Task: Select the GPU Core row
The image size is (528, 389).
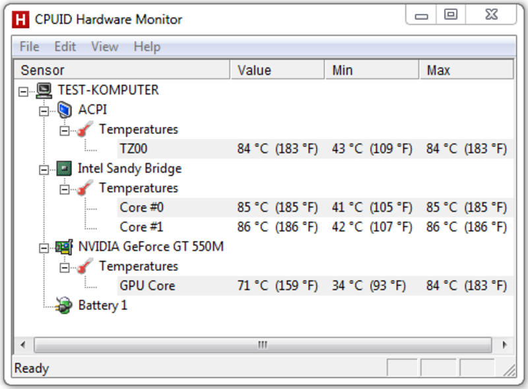Action: tap(315, 285)
